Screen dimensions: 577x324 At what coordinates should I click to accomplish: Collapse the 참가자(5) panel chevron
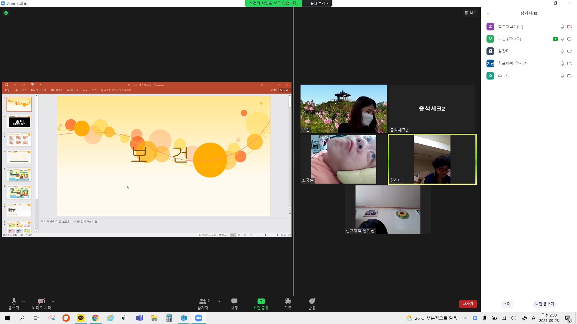488,14
